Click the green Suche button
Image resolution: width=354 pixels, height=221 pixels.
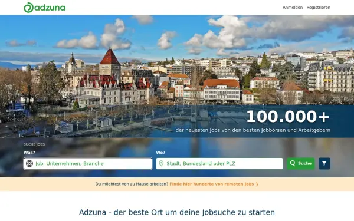(x=301, y=163)
